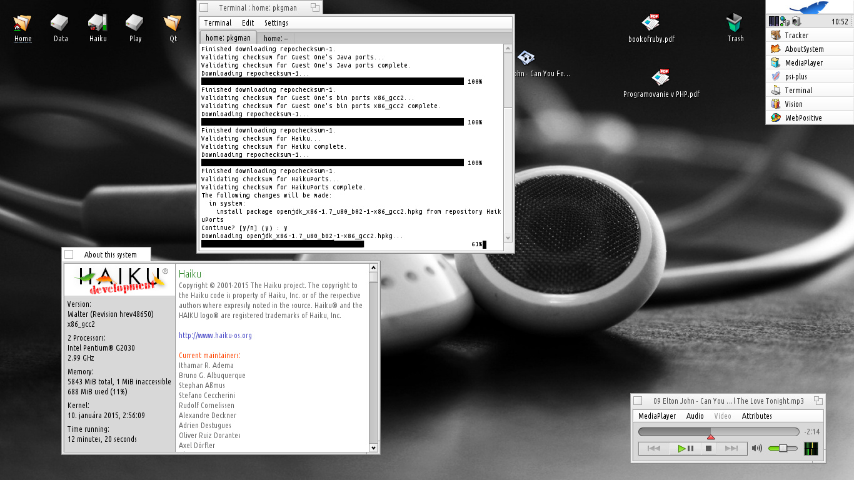Open the Edit menu in Terminal
Viewport: 854px width, 480px height.
coord(248,22)
